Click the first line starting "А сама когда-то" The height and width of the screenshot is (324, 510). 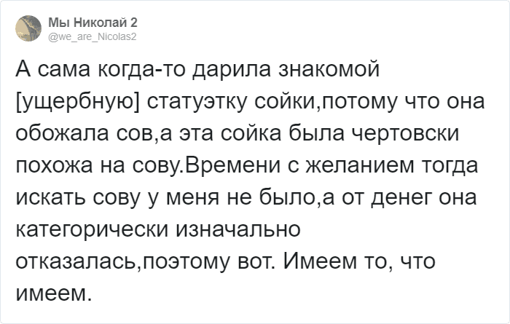(x=197, y=71)
